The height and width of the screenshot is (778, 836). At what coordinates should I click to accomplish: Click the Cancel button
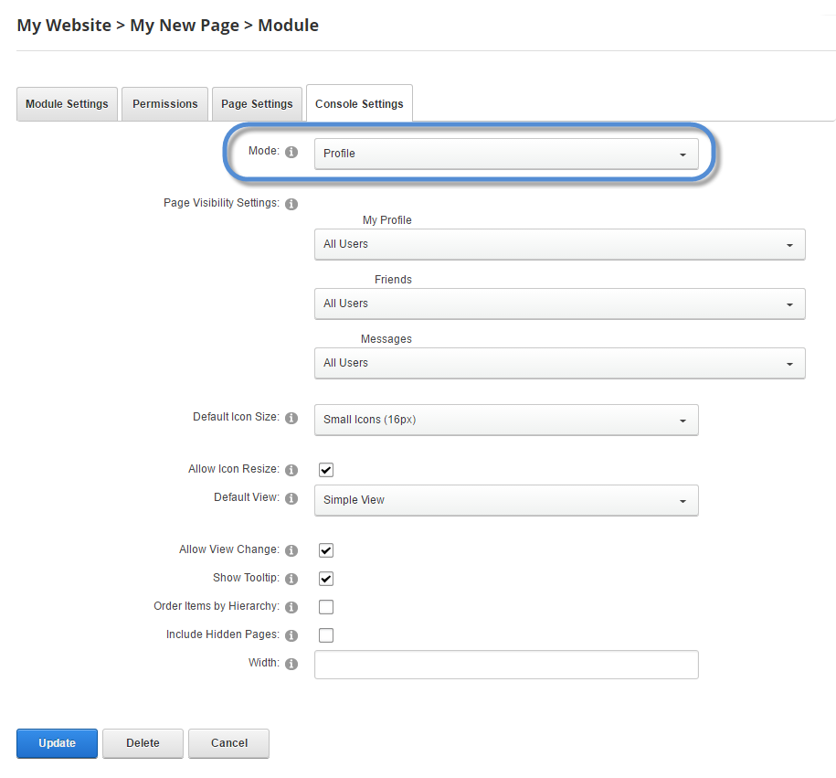click(x=228, y=743)
